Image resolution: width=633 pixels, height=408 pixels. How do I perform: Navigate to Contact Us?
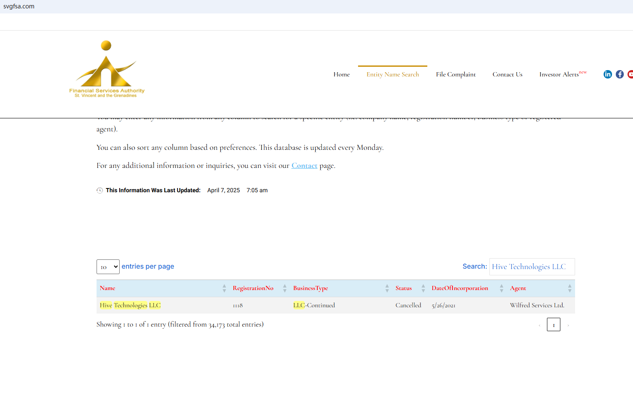click(x=507, y=74)
